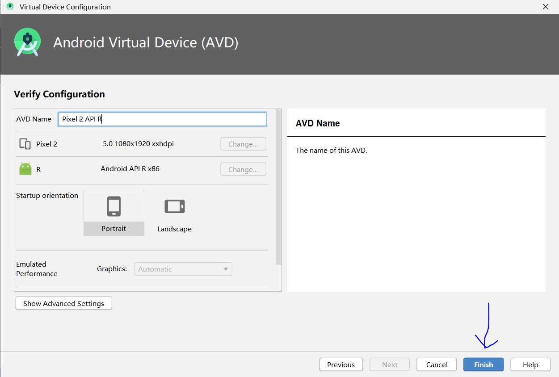This screenshot has width=559, height=377.
Task: Click the 'Verify Configuration' heading
Action: click(x=59, y=94)
